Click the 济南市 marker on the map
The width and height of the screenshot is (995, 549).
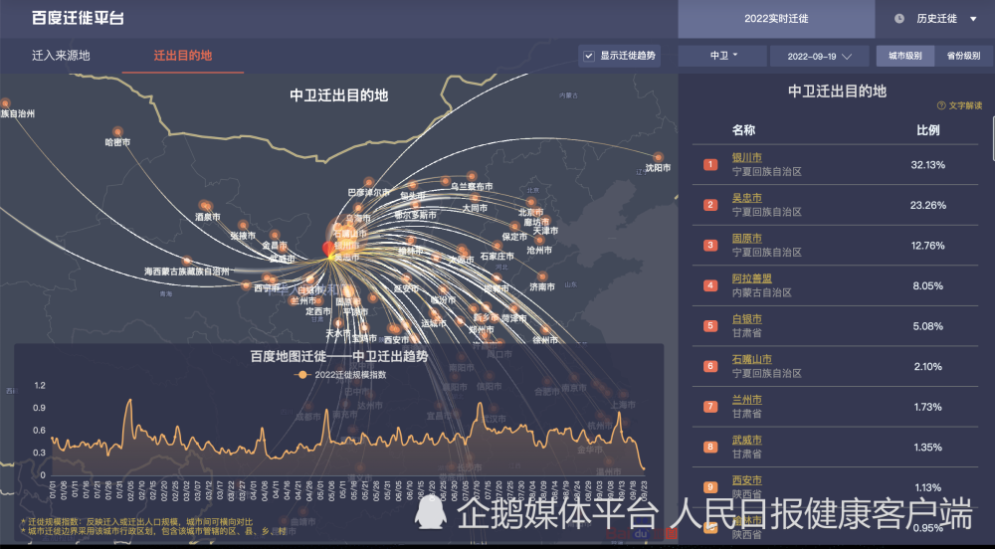(542, 276)
